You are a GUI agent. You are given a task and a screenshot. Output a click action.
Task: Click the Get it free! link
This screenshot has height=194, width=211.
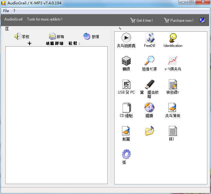tap(141, 21)
